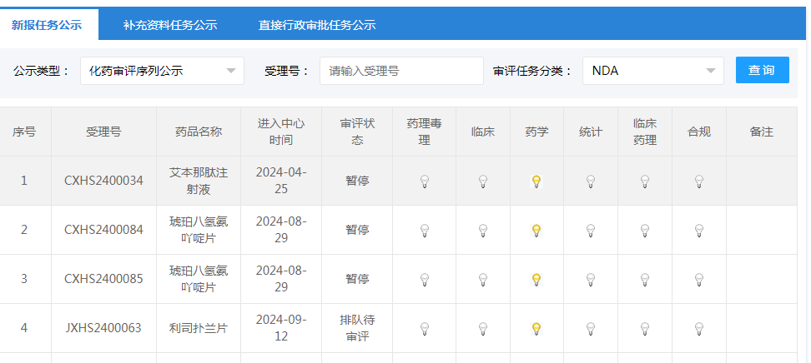Open the 公示类型 dropdown
This screenshot has width=811, height=363.
tap(162, 71)
